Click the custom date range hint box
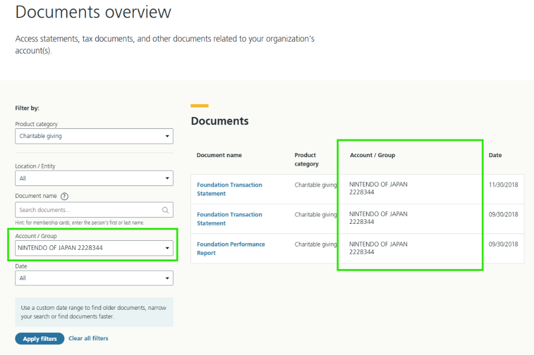This screenshot has height=355, width=534. pos(94,312)
